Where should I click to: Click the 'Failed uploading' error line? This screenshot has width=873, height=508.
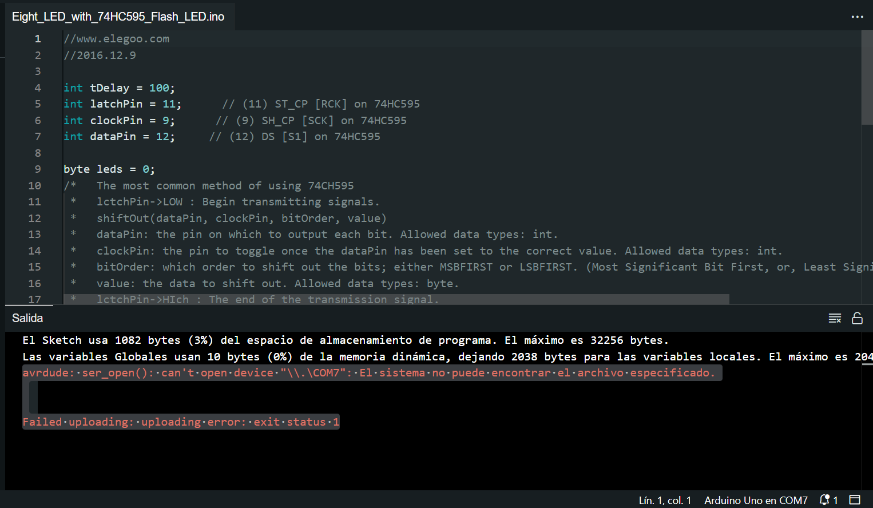point(181,422)
